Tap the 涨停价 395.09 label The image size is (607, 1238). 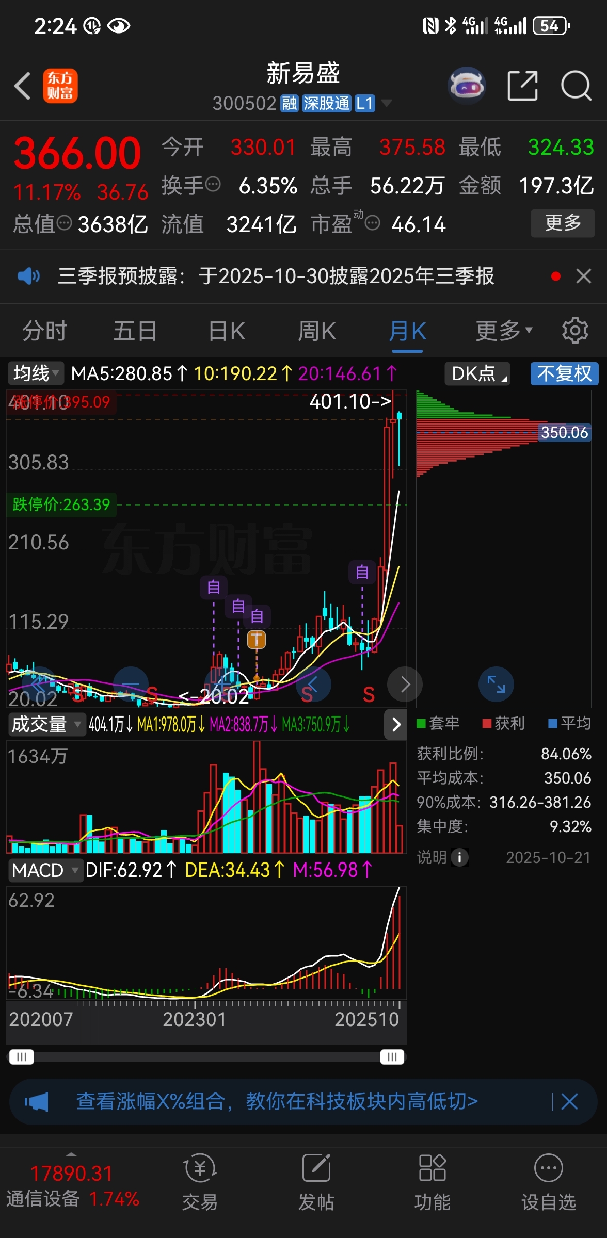[61, 402]
